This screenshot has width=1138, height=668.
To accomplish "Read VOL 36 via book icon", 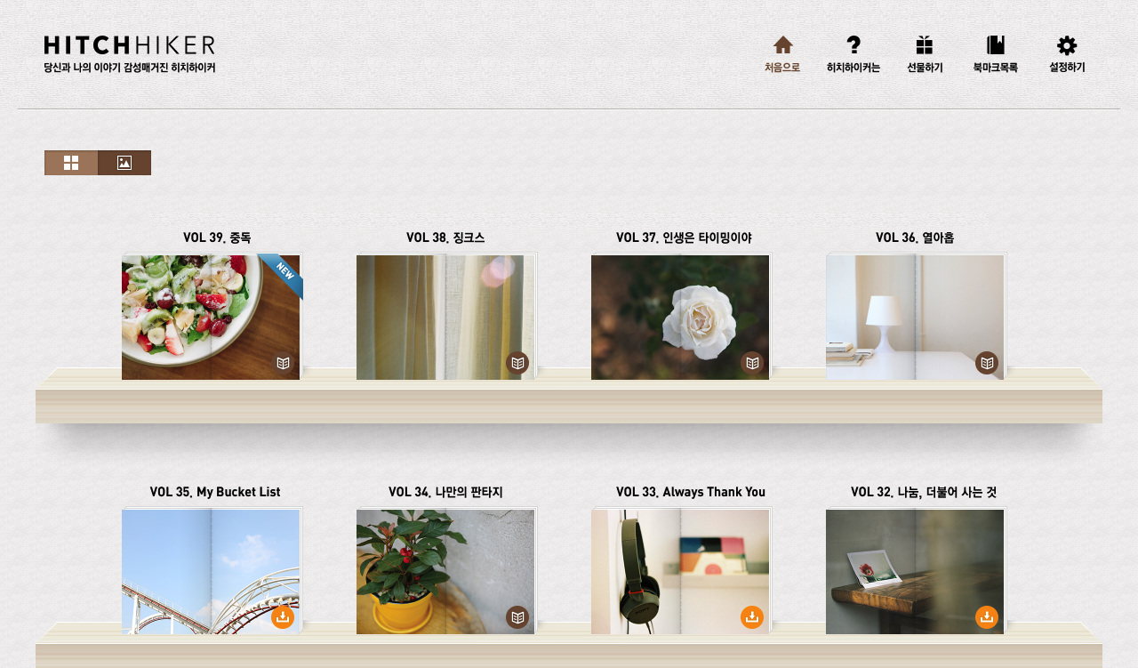I will pos(987,363).
